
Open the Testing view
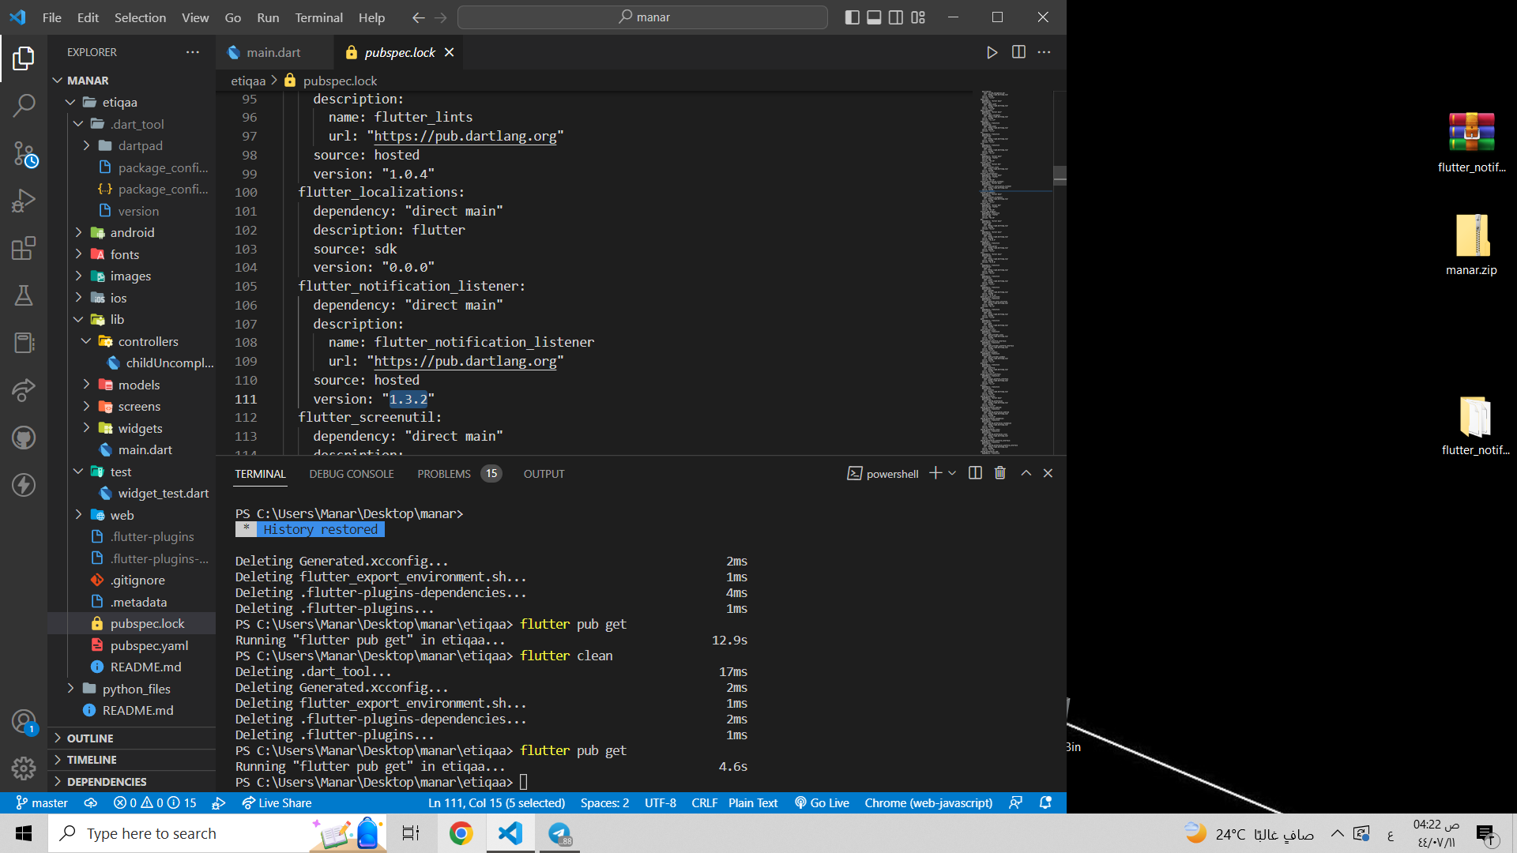point(24,295)
